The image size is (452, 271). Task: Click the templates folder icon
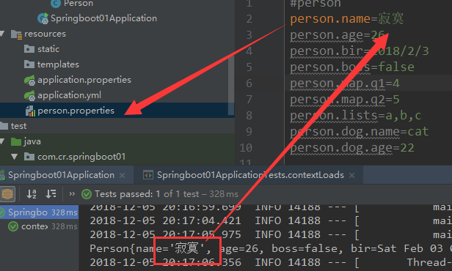pyautogui.click(x=29, y=64)
